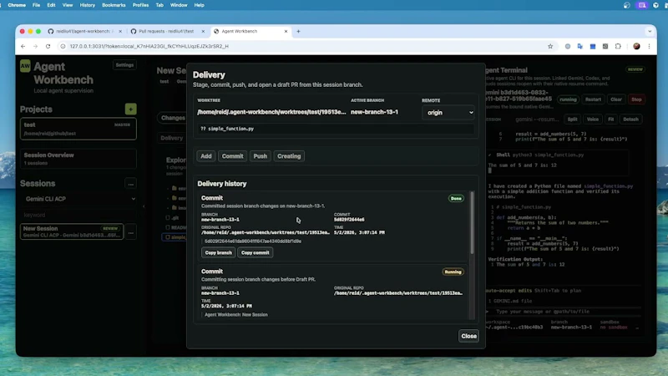Click the Commit button in Delivery

[232, 156]
